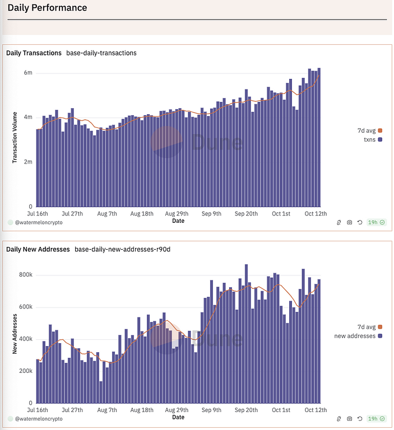Click the query link icon under Daily New Addresses

pyautogui.click(x=339, y=418)
